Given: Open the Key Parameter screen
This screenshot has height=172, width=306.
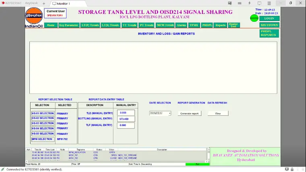Looking at the screenshot, I should click(69, 25).
